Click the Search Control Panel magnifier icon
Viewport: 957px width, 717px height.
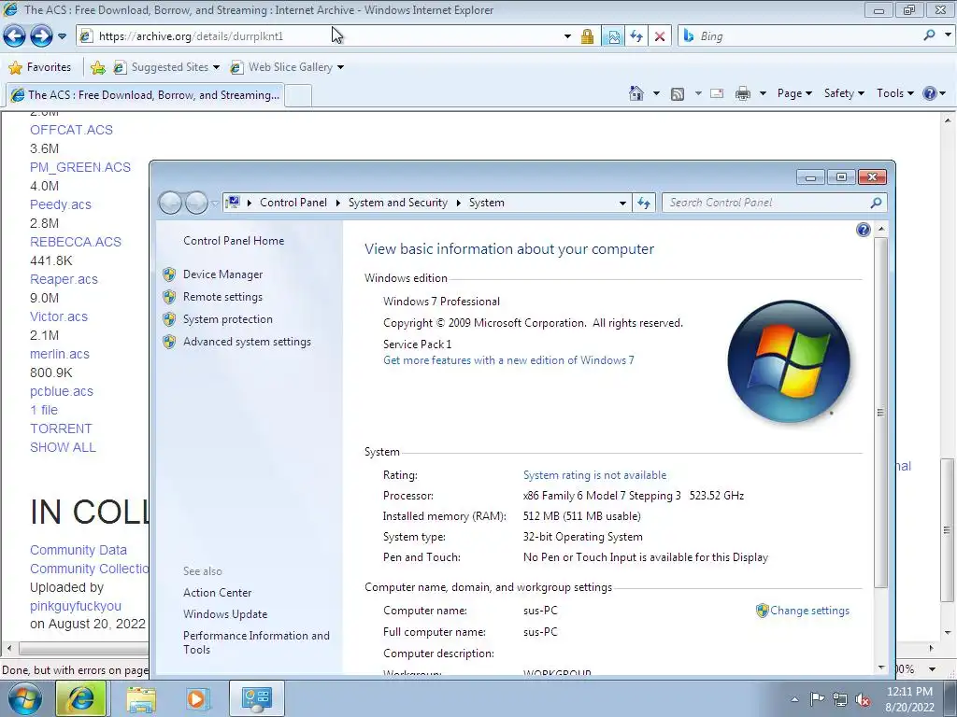tap(876, 203)
